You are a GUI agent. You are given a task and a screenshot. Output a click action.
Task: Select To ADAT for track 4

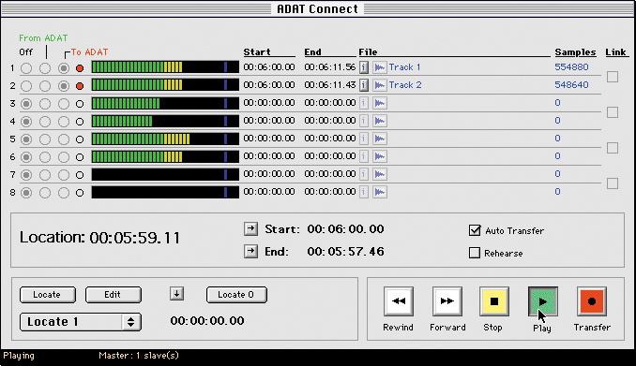coord(64,122)
